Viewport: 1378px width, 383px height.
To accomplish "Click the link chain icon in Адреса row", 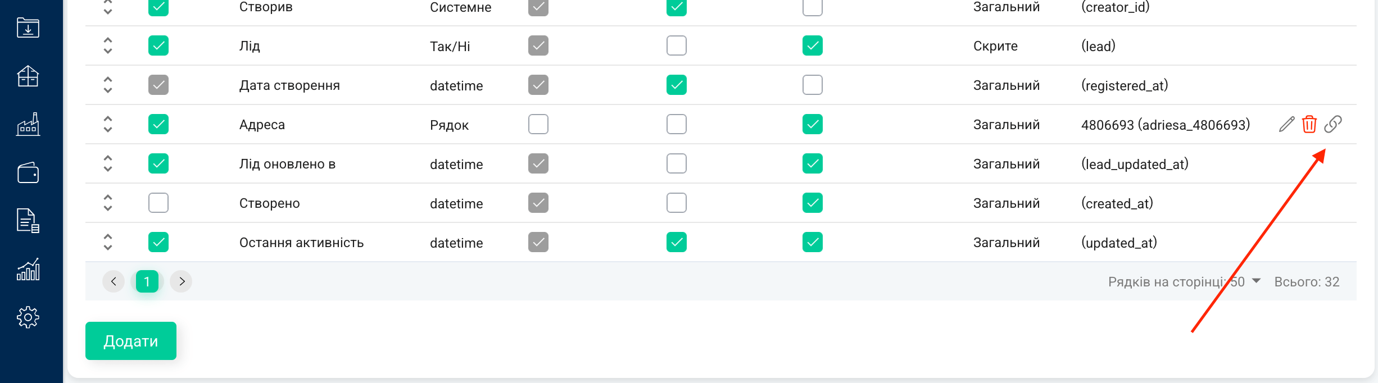I will click(x=1333, y=124).
